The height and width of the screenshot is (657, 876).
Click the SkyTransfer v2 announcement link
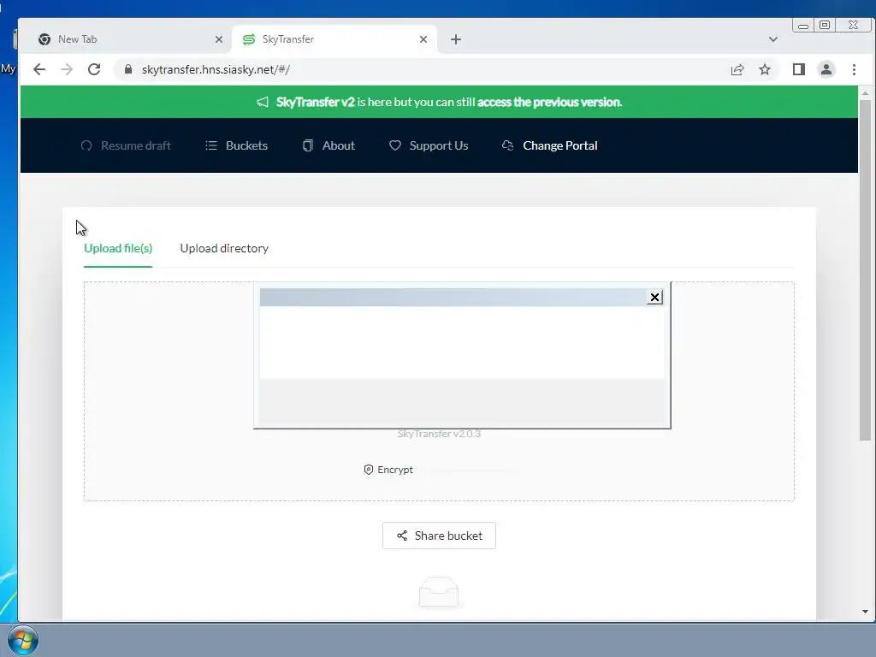316,102
